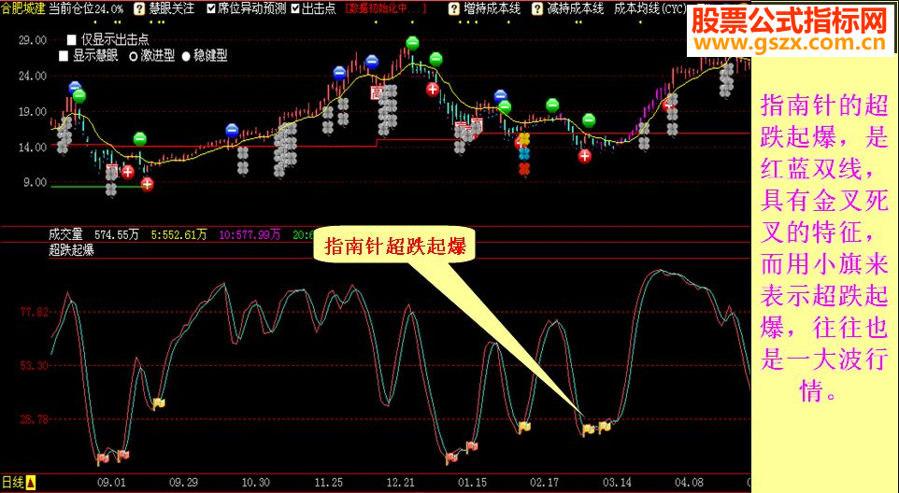Click the 574.55万 volume value

tap(117, 234)
